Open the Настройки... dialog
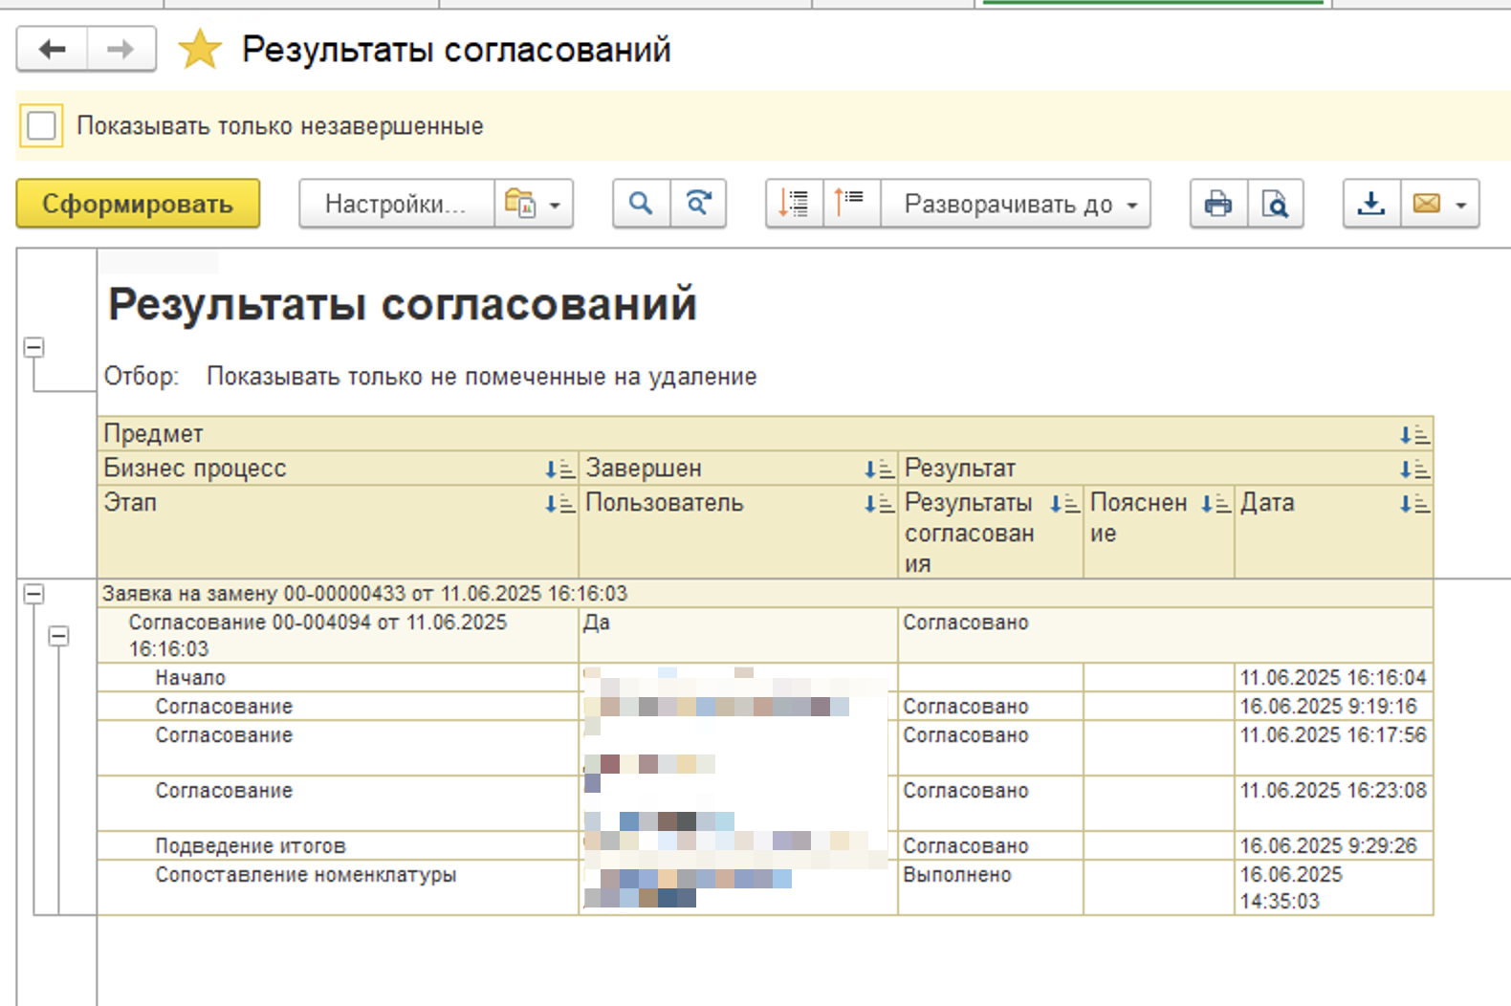 tap(396, 204)
